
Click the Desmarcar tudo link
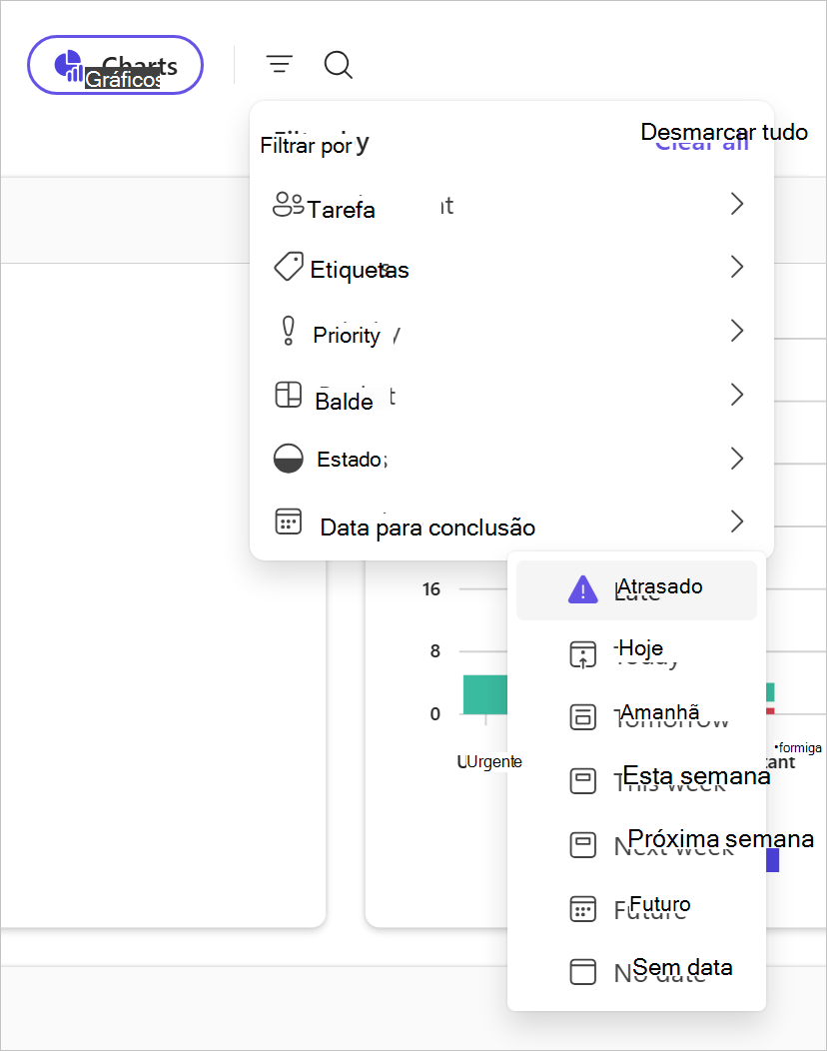724,132
